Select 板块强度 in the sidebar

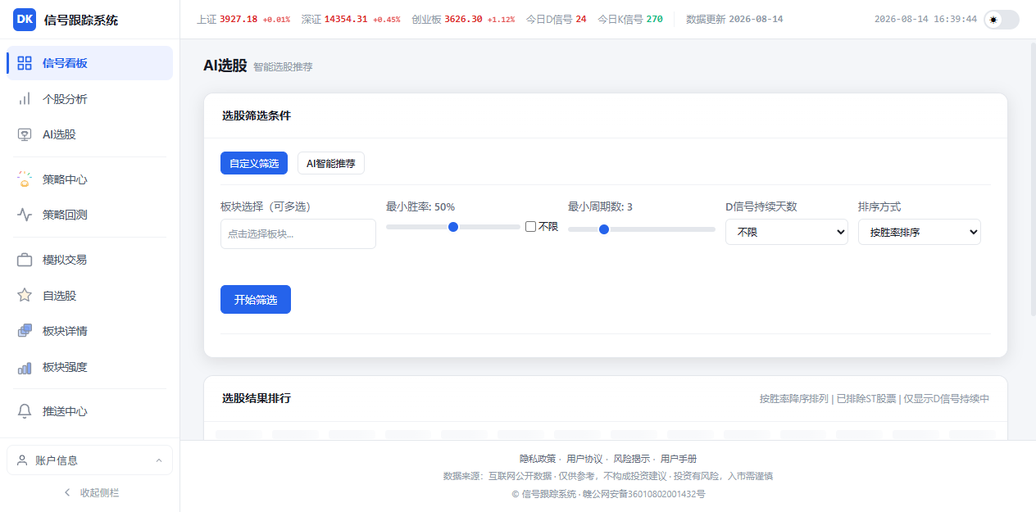coord(89,367)
